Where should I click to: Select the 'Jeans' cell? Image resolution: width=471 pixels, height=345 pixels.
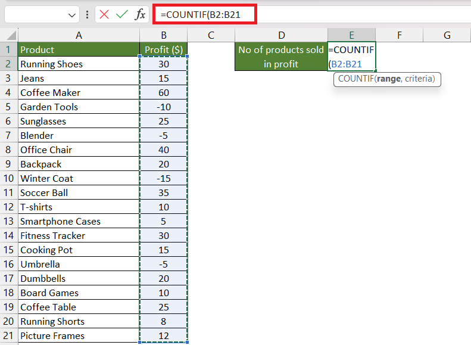tap(79, 78)
